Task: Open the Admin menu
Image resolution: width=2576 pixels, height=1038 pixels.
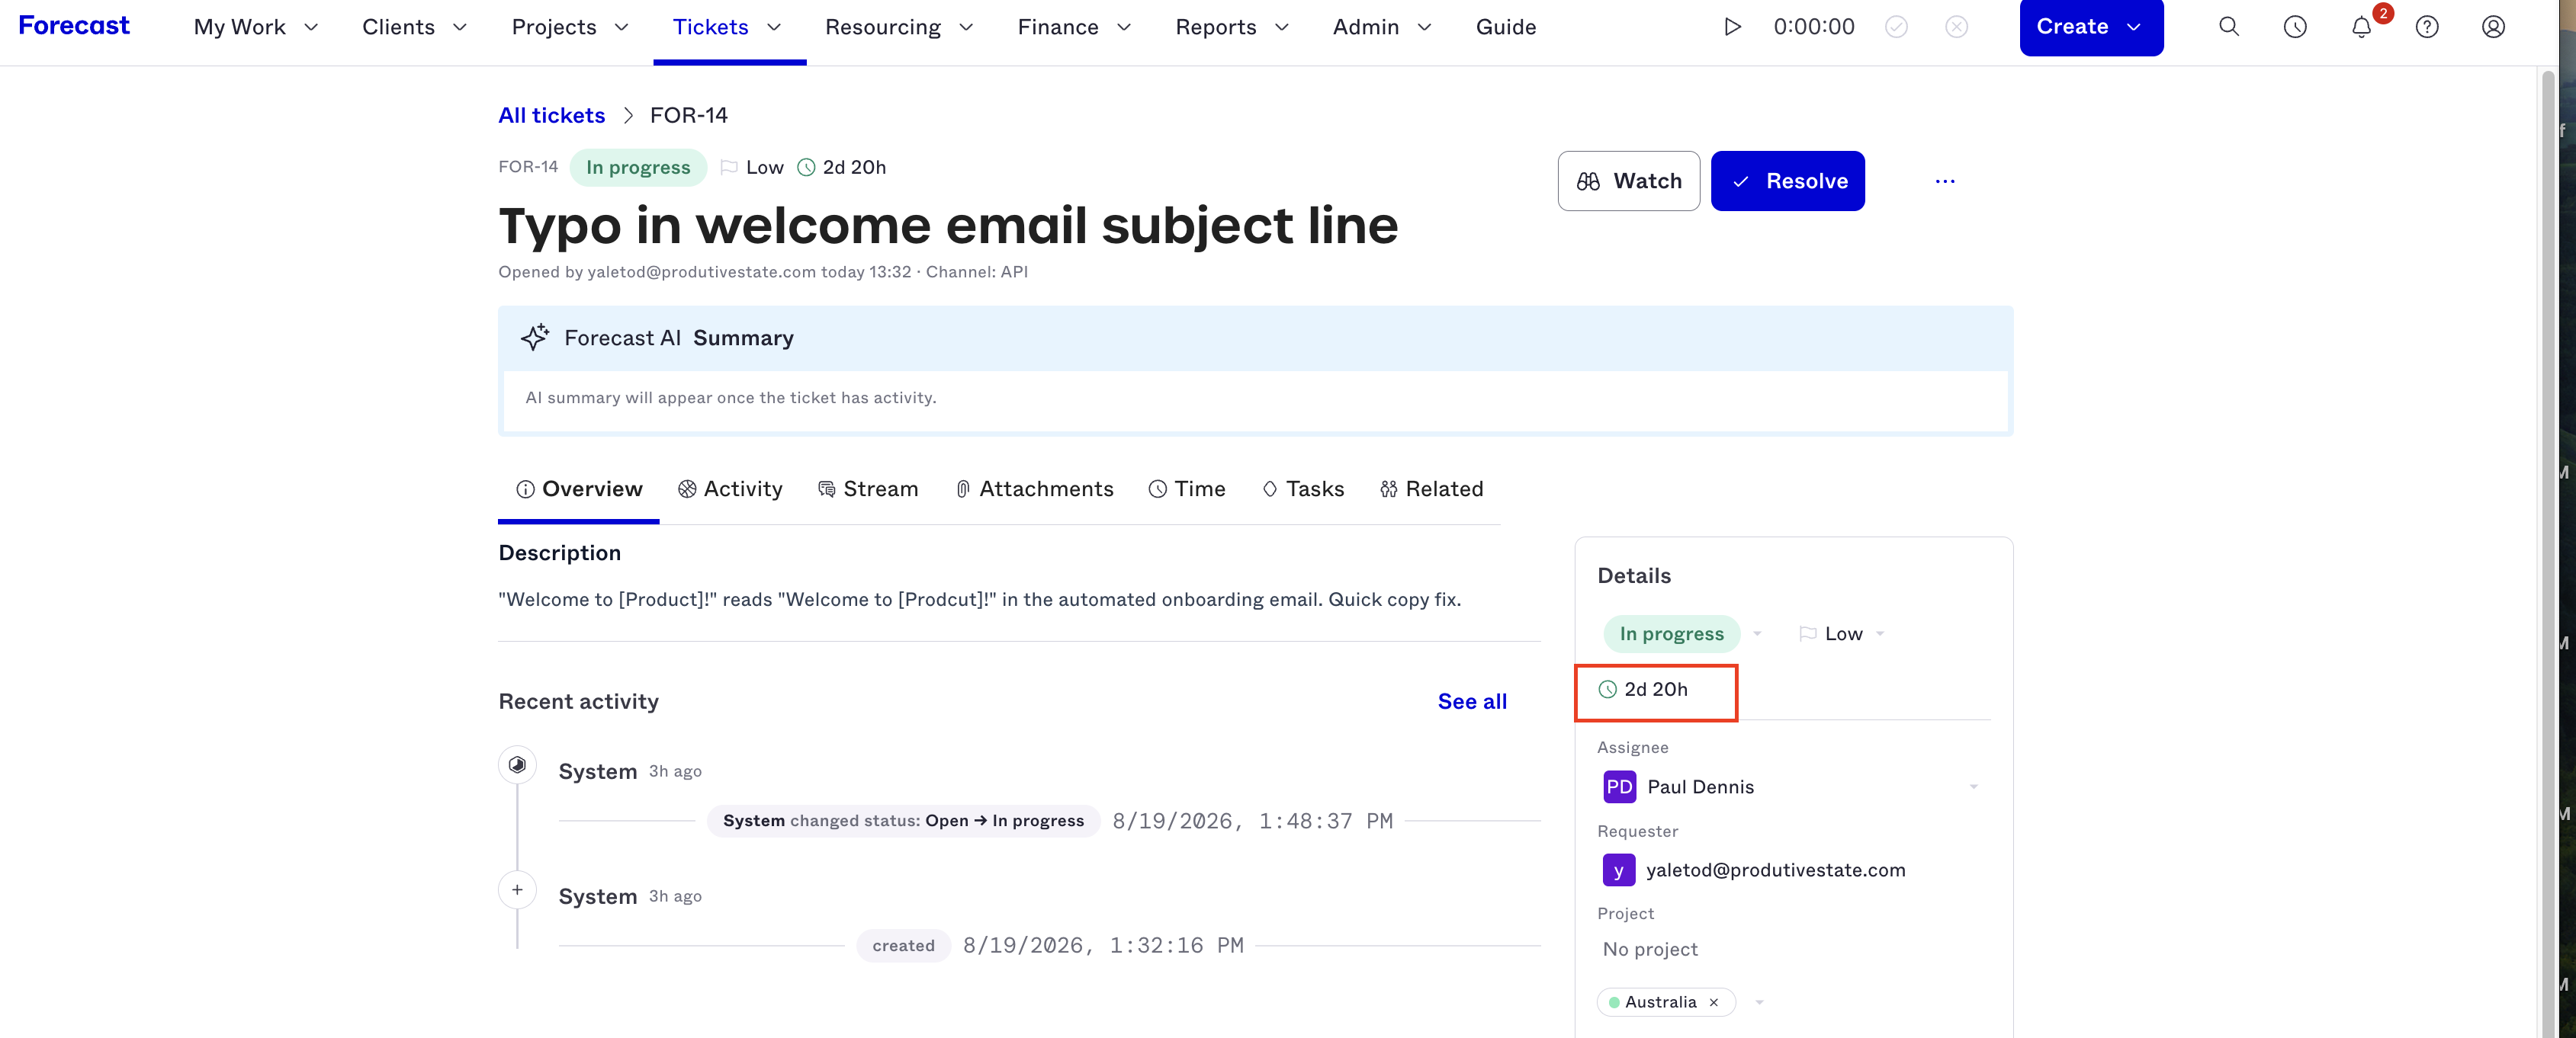Action: tap(1382, 27)
